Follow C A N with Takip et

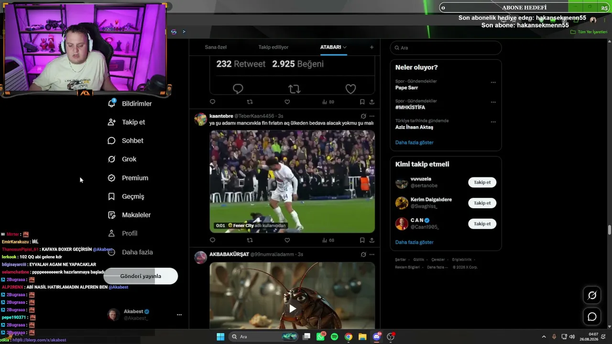(x=482, y=224)
